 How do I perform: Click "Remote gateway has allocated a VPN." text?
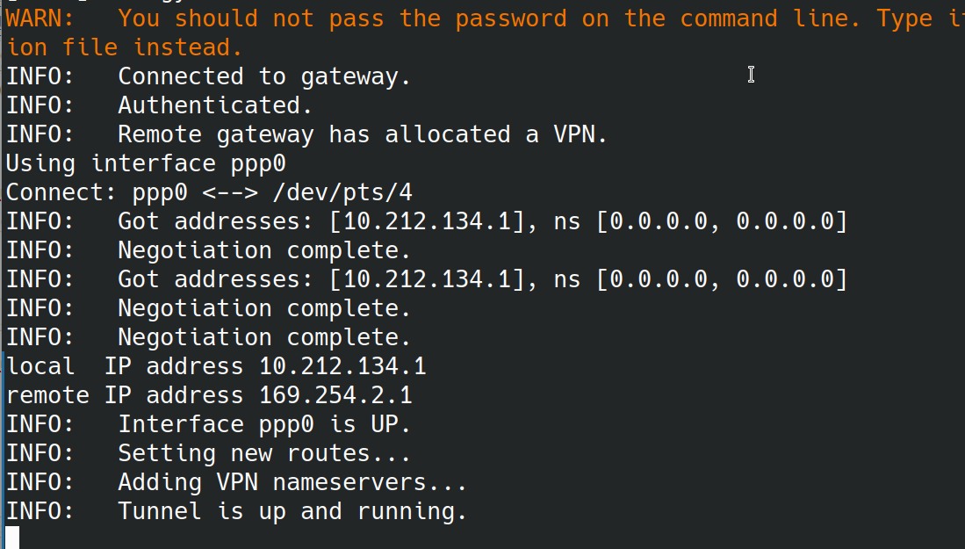pos(363,134)
